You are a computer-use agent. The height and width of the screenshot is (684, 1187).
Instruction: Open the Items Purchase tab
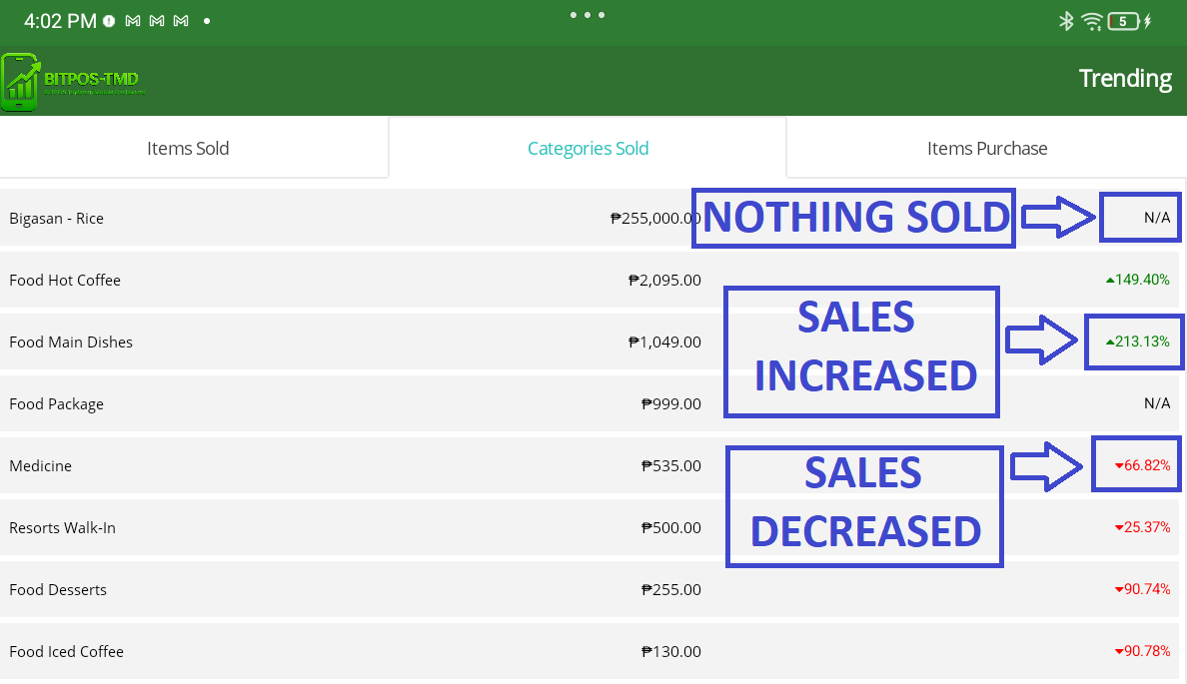987,149
